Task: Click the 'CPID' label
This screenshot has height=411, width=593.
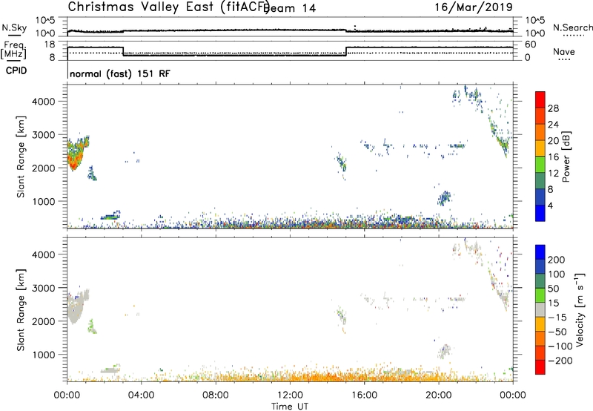Action: (16, 70)
